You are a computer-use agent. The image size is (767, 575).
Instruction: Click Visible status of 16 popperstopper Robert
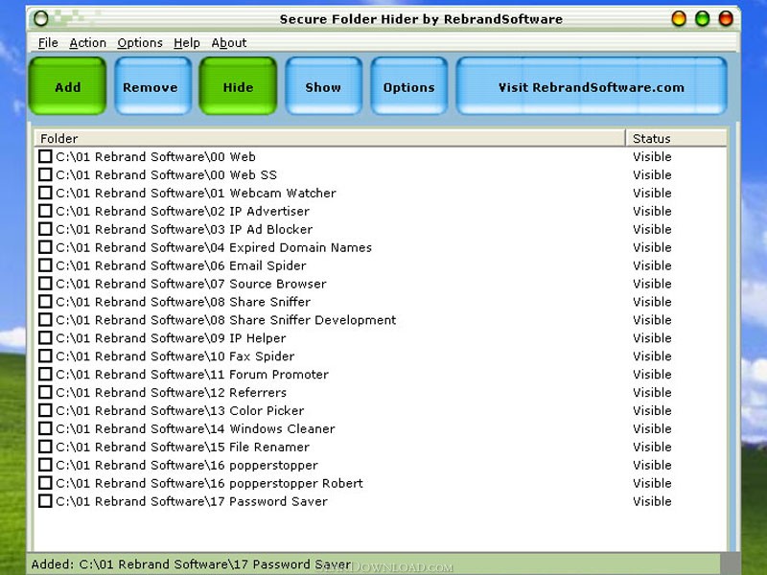click(652, 483)
